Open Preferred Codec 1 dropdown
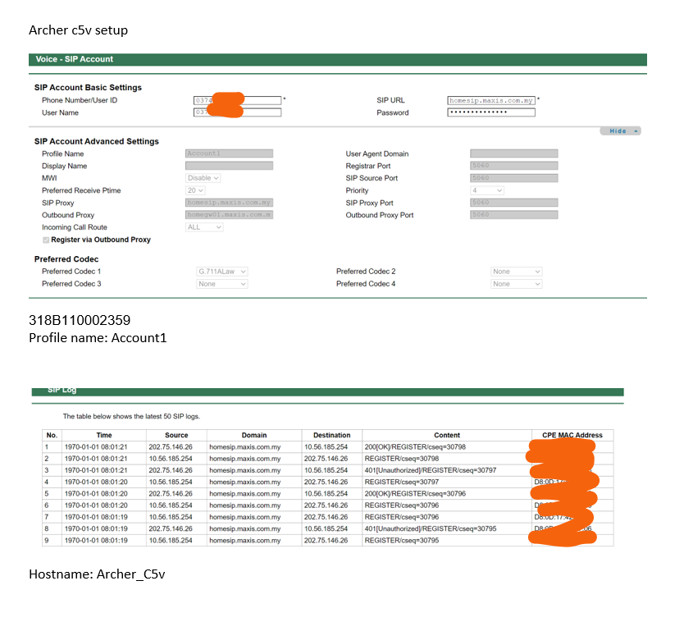This screenshot has width=684, height=622. [222, 272]
